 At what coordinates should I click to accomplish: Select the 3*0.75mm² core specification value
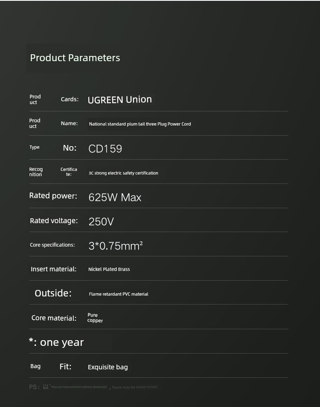(x=115, y=246)
